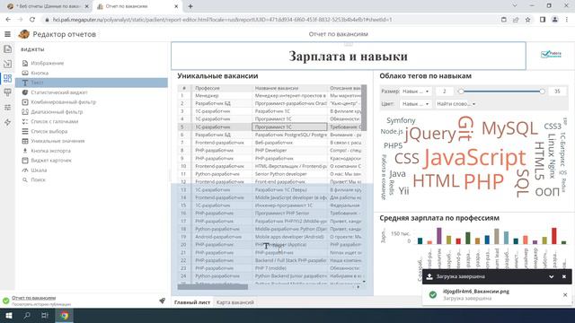Click the share page icon in address bar
575x323 pixels.
pos(516,20)
